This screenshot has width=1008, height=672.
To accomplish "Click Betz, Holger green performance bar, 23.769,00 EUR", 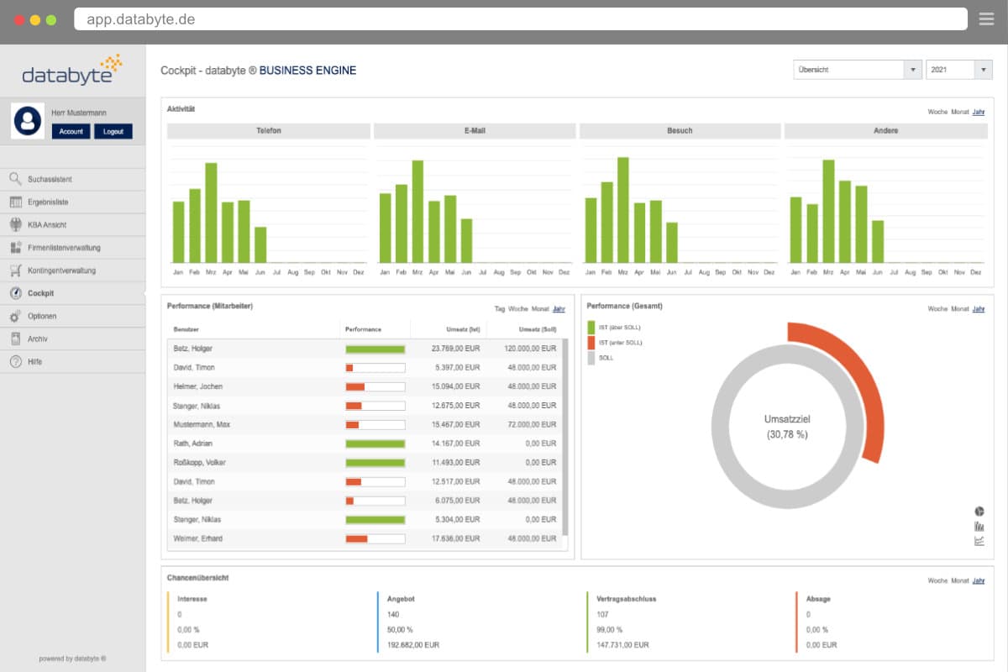I will coord(375,349).
